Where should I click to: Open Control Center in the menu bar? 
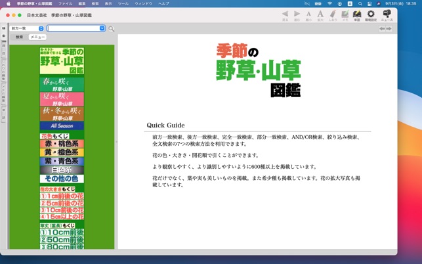tap(369, 3)
